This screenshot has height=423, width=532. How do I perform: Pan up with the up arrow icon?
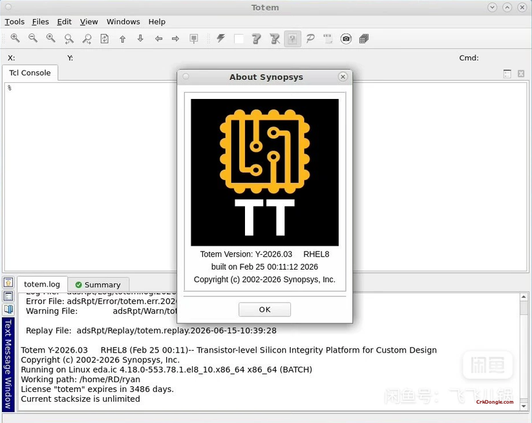click(x=122, y=39)
